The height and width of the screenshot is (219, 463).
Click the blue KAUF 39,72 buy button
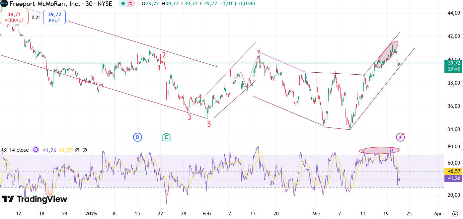(x=54, y=17)
